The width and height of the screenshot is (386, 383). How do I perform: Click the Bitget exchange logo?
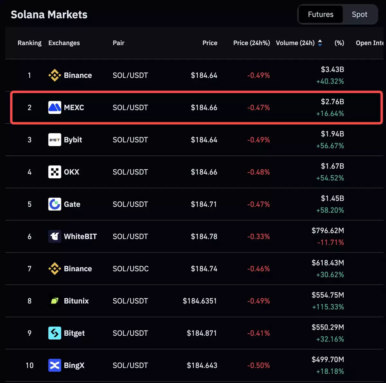click(x=54, y=333)
